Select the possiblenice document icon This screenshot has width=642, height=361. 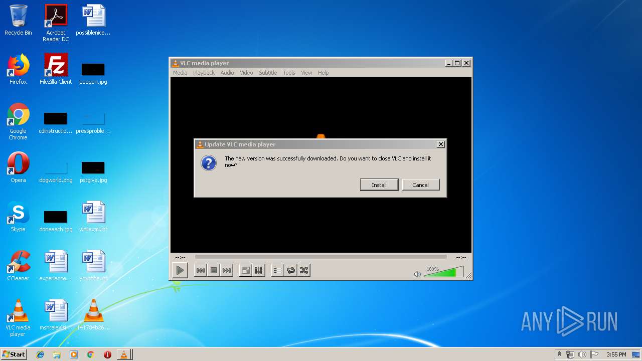click(x=93, y=20)
